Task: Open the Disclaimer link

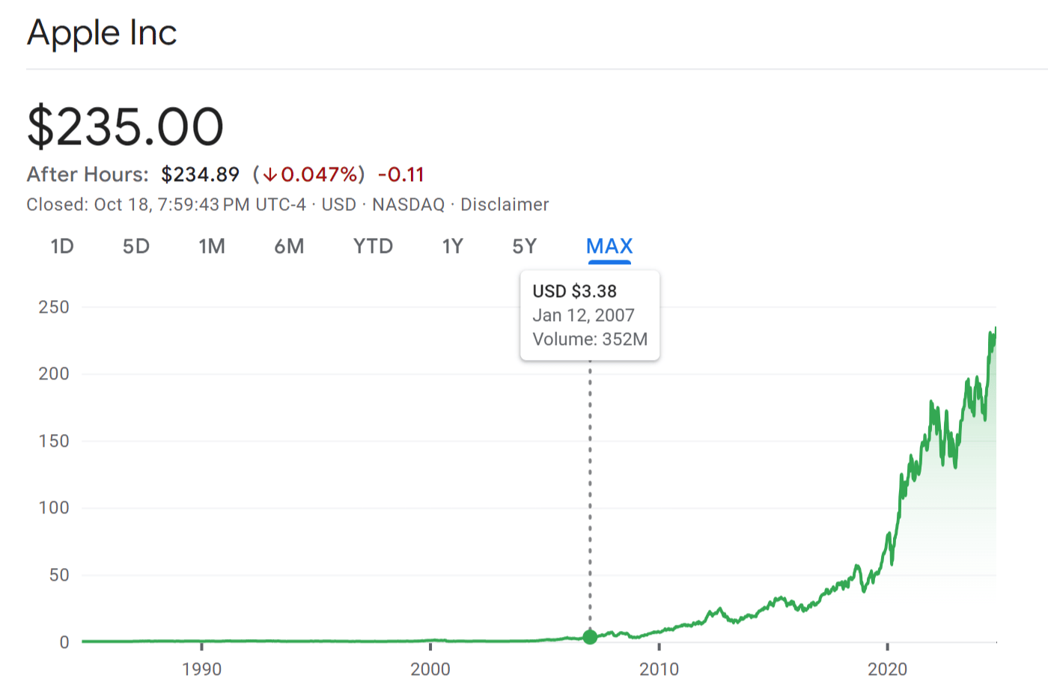Action: (x=505, y=204)
